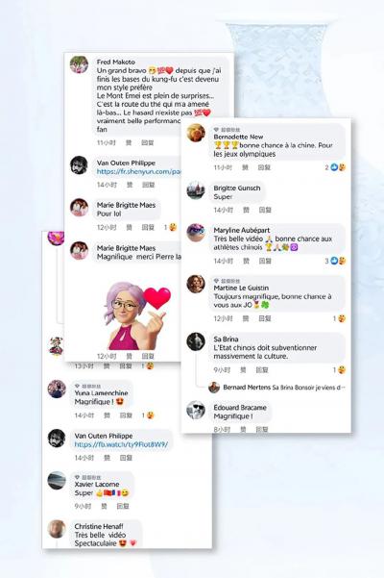
Task: Reply to Martine Le Guistin's comment
Action: pyautogui.click(x=264, y=318)
